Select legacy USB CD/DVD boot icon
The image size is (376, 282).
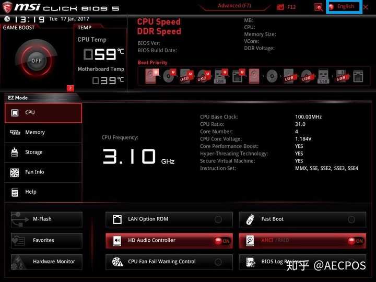pyautogui.click(x=307, y=76)
